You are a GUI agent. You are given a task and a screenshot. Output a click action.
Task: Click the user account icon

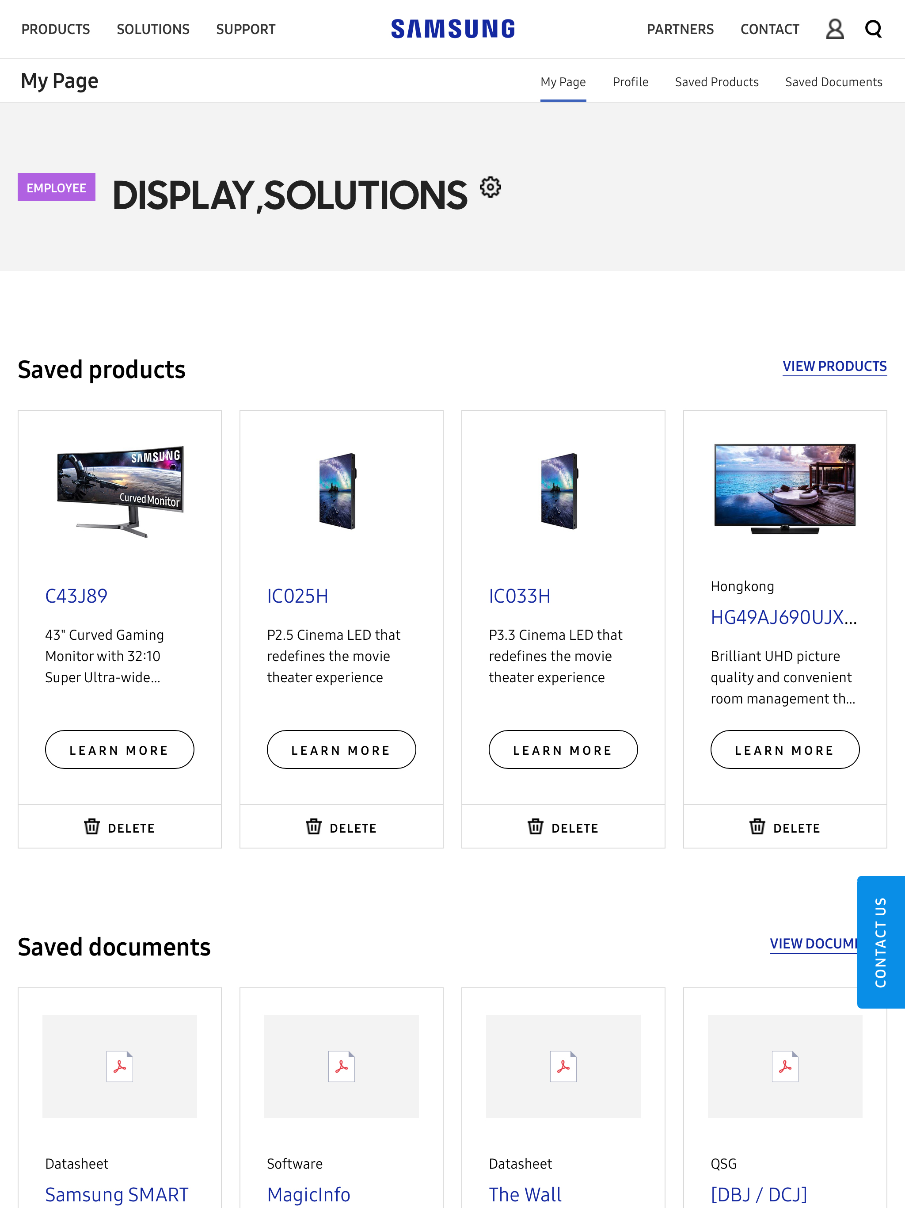(x=835, y=29)
